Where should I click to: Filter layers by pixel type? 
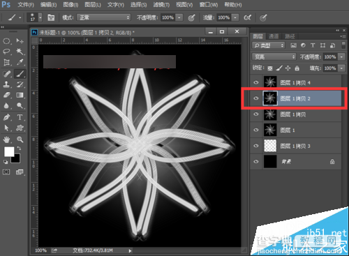293,45
